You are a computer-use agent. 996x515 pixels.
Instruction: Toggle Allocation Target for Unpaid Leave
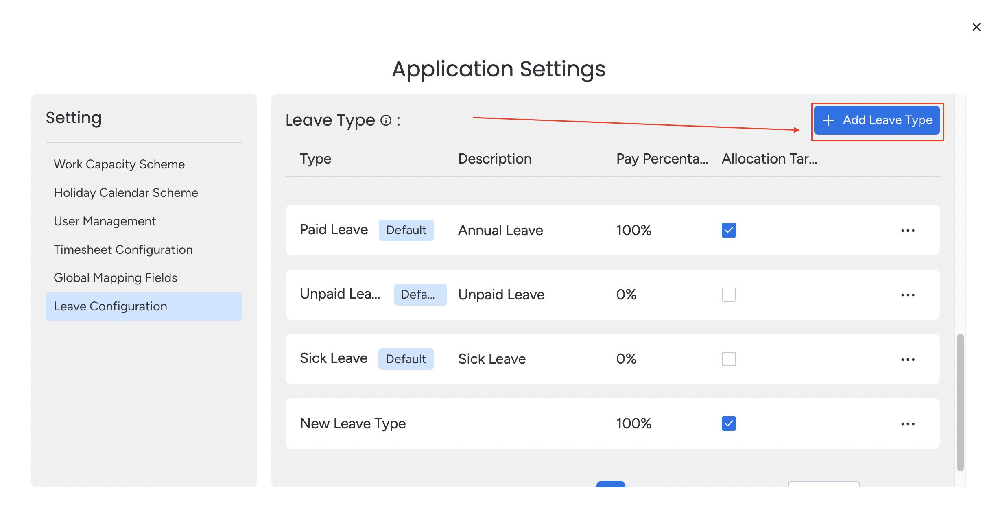[x=729, y=294]
